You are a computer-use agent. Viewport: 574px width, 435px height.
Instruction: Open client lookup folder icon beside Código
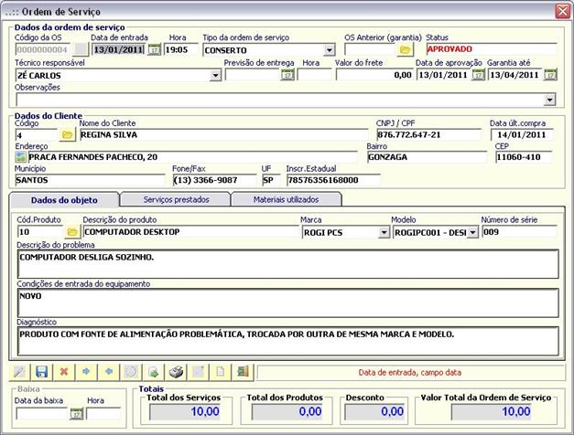68,135
